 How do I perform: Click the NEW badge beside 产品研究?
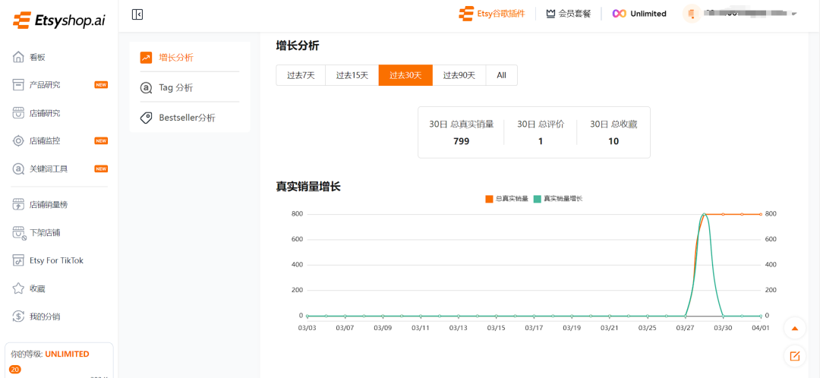[101, 85]
